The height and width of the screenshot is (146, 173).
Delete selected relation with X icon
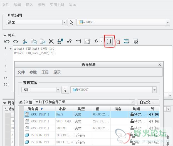[x=51, y=42]
